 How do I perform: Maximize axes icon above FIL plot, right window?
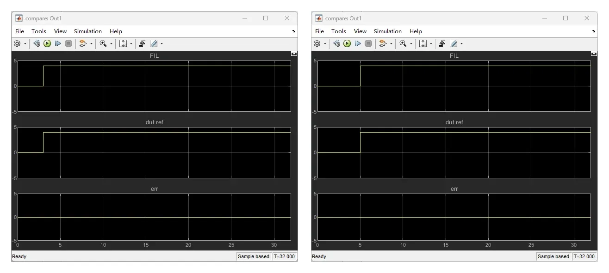(594, 54)
